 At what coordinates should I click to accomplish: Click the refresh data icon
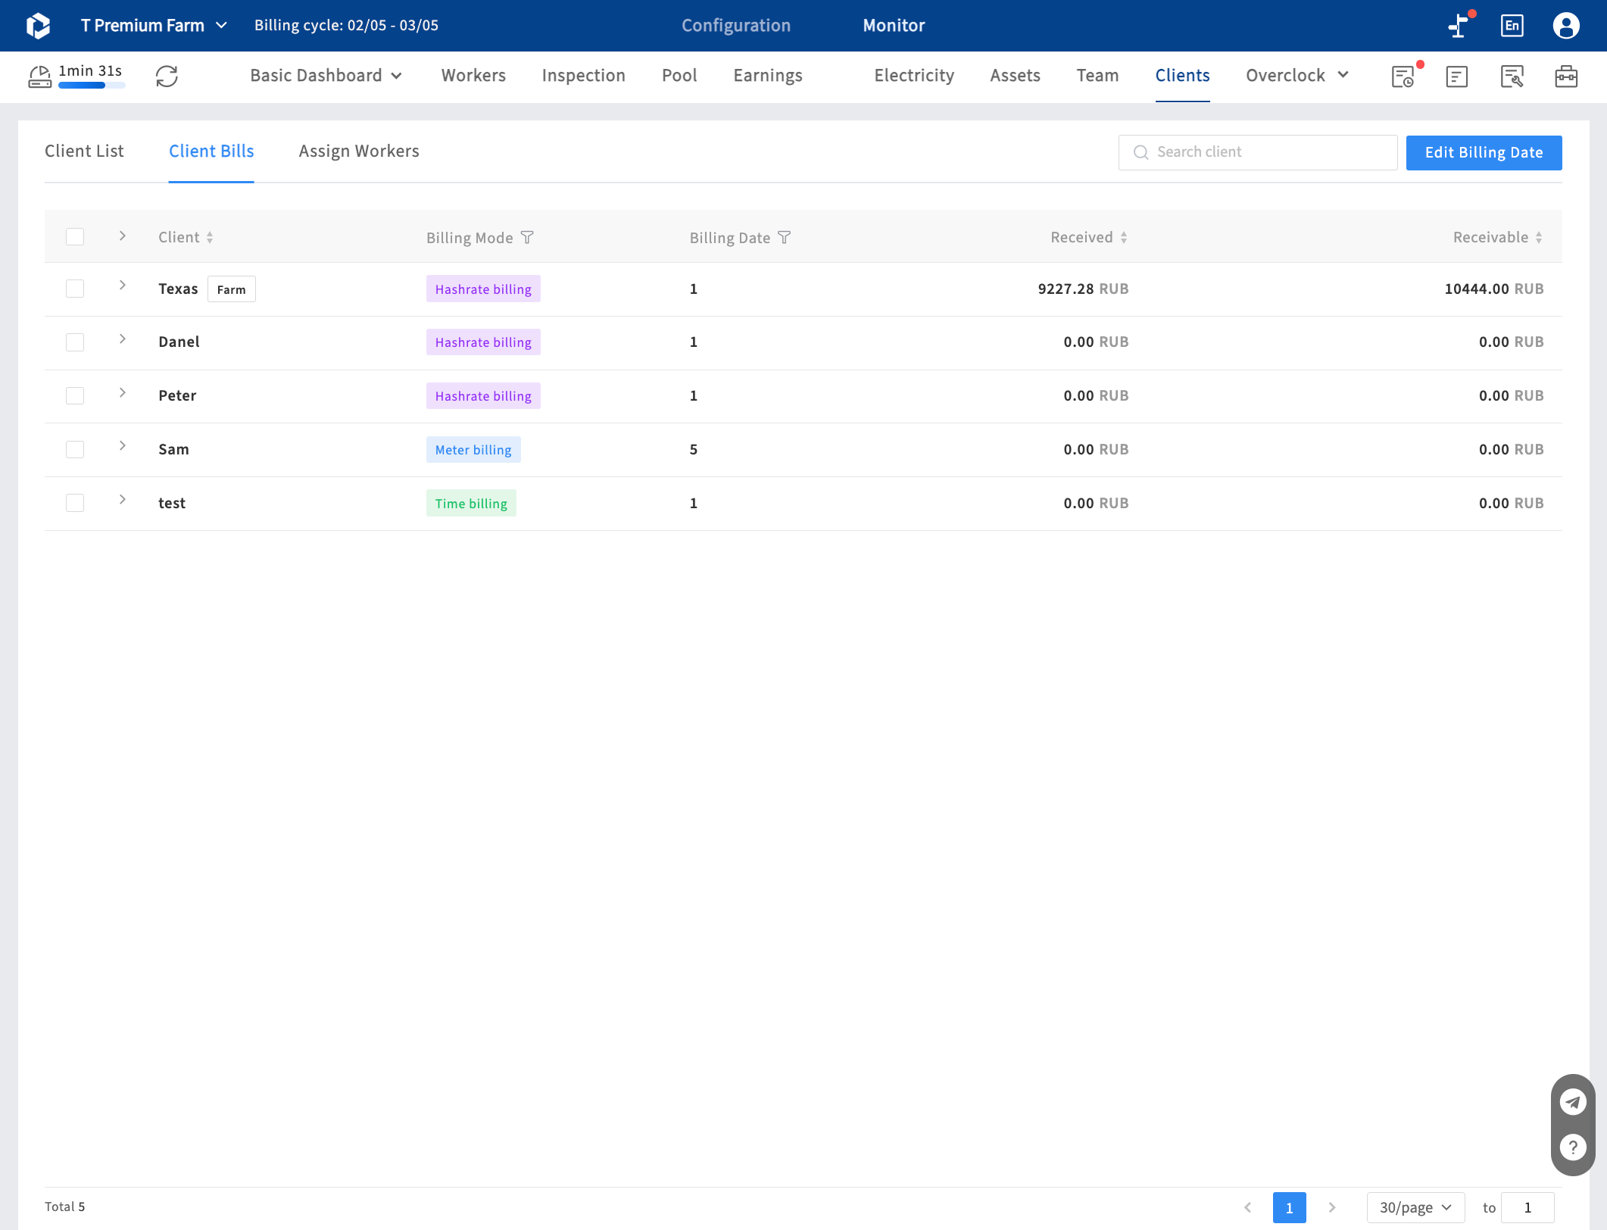167,76
